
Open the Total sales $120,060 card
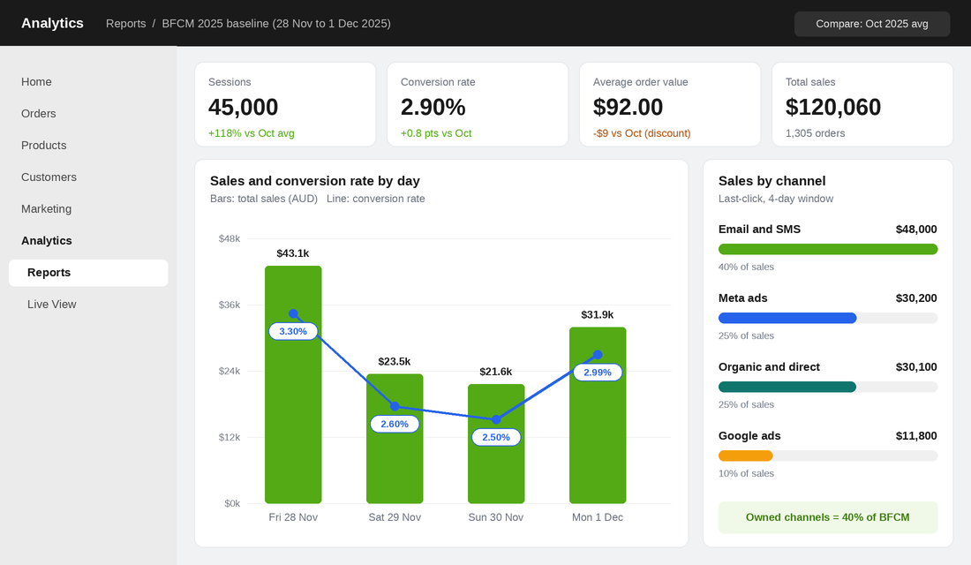[862, 104]
